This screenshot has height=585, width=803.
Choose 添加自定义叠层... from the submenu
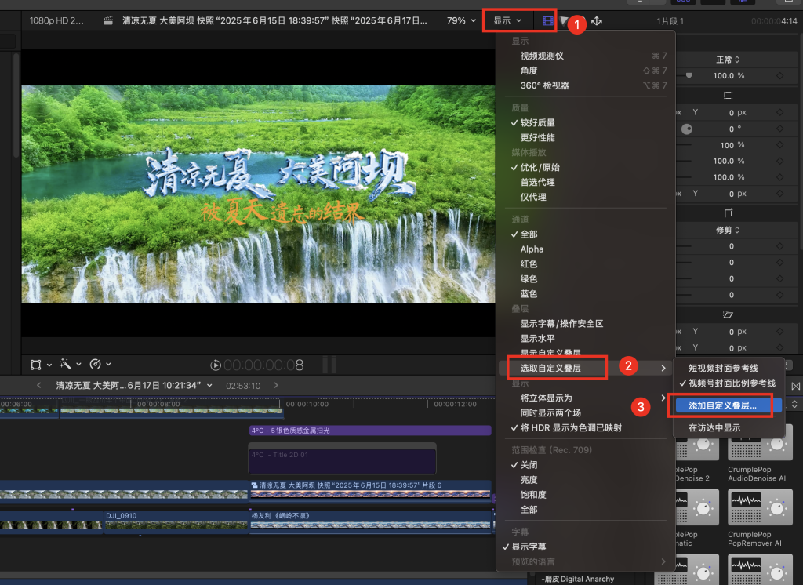coord(722,405)
